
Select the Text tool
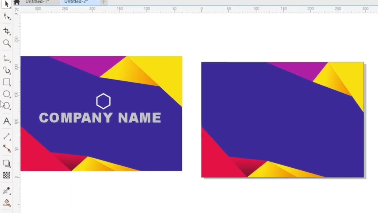pos(6,121)
